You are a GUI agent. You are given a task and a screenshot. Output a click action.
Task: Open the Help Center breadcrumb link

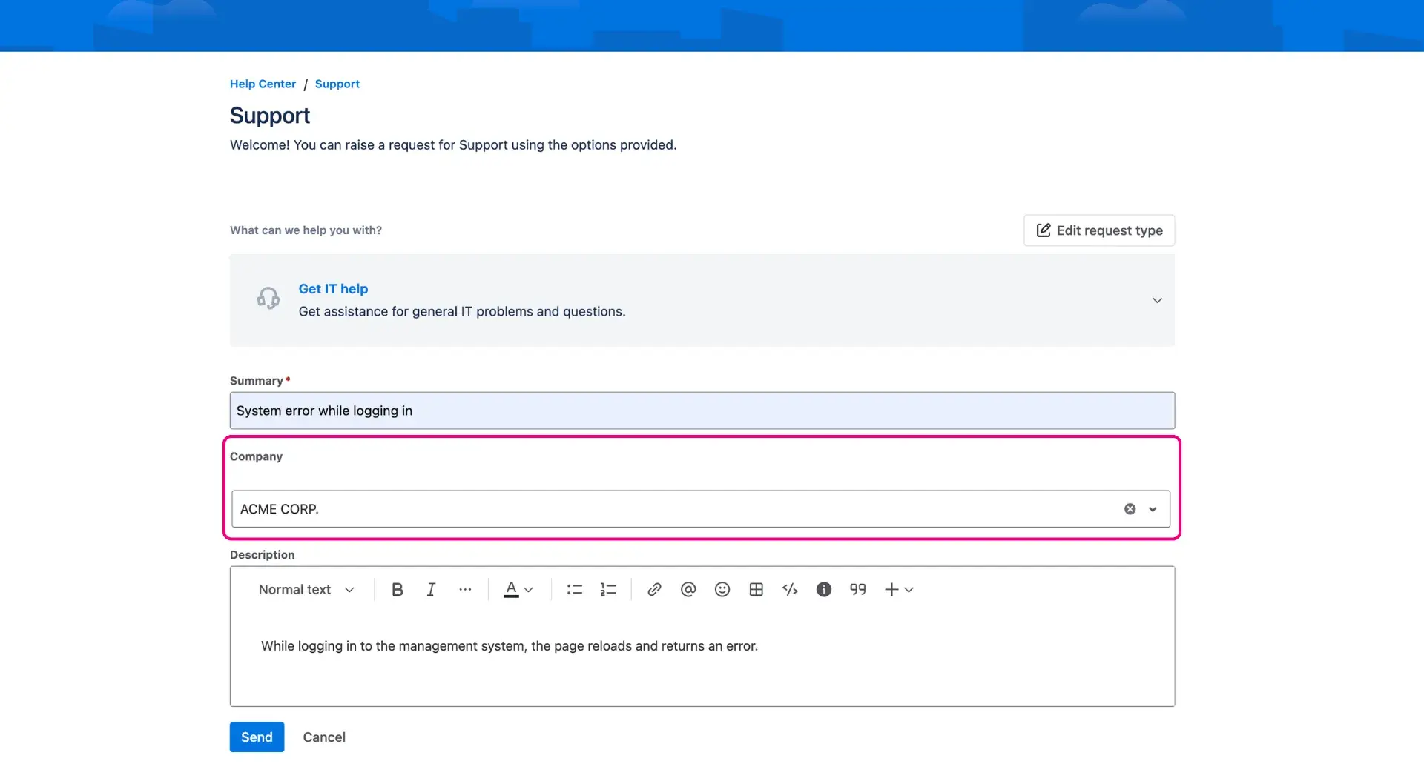click(262, 84)
